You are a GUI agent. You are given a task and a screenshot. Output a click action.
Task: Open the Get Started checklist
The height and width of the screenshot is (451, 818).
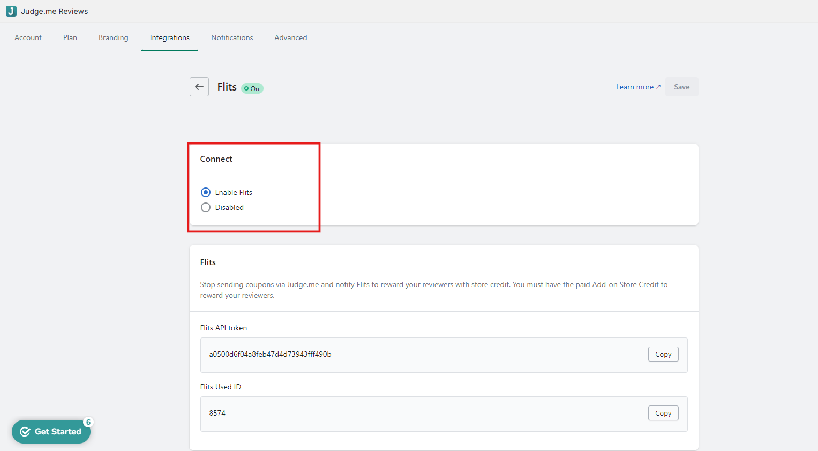coord(51,432)
